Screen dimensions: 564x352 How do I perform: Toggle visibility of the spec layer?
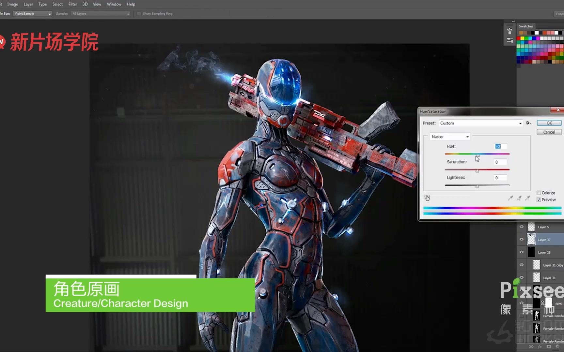[x=522, y=303]
